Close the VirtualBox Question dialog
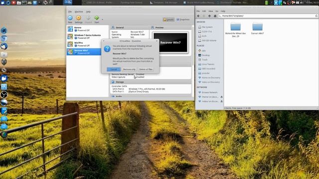 157,41
